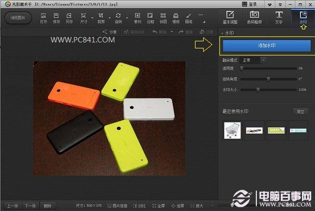The image size is (315, 211).
Task: Click the skin icon in title bar
Action: 269,4
